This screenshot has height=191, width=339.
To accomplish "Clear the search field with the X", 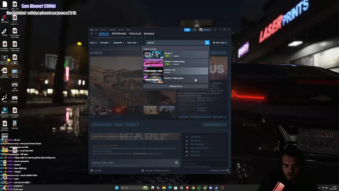I will (203, 42).
